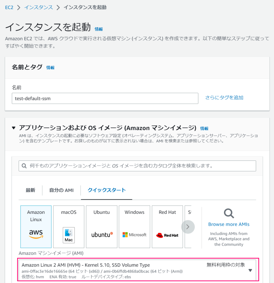Select the Windows Microsoft tile

tap(134, 227)
